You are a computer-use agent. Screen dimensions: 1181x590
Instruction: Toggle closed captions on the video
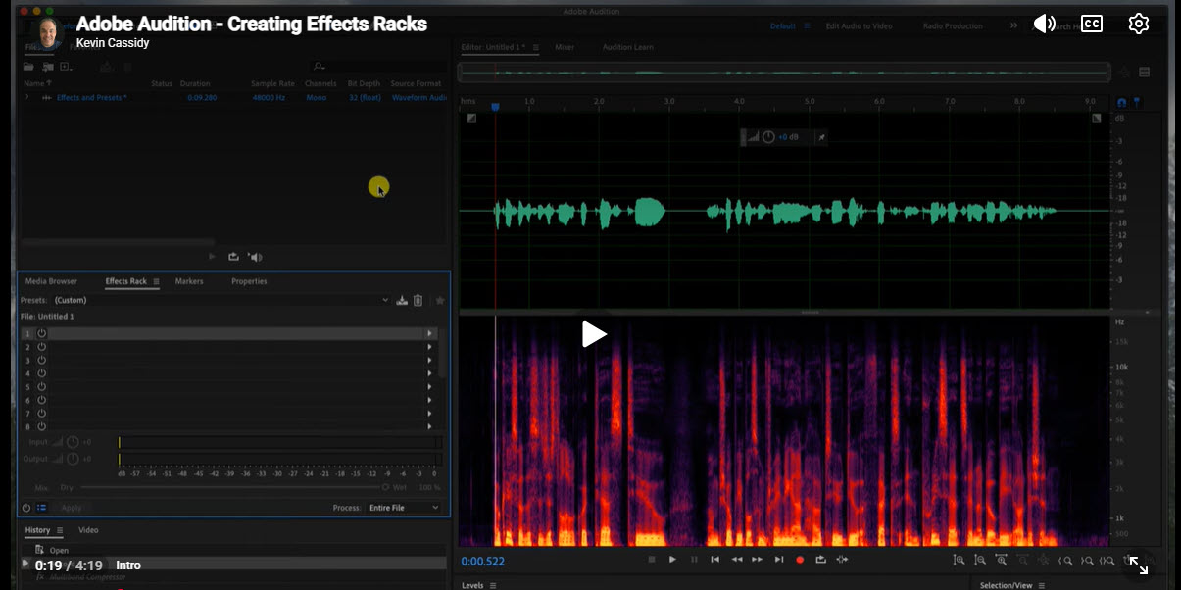pos(1092,24)
